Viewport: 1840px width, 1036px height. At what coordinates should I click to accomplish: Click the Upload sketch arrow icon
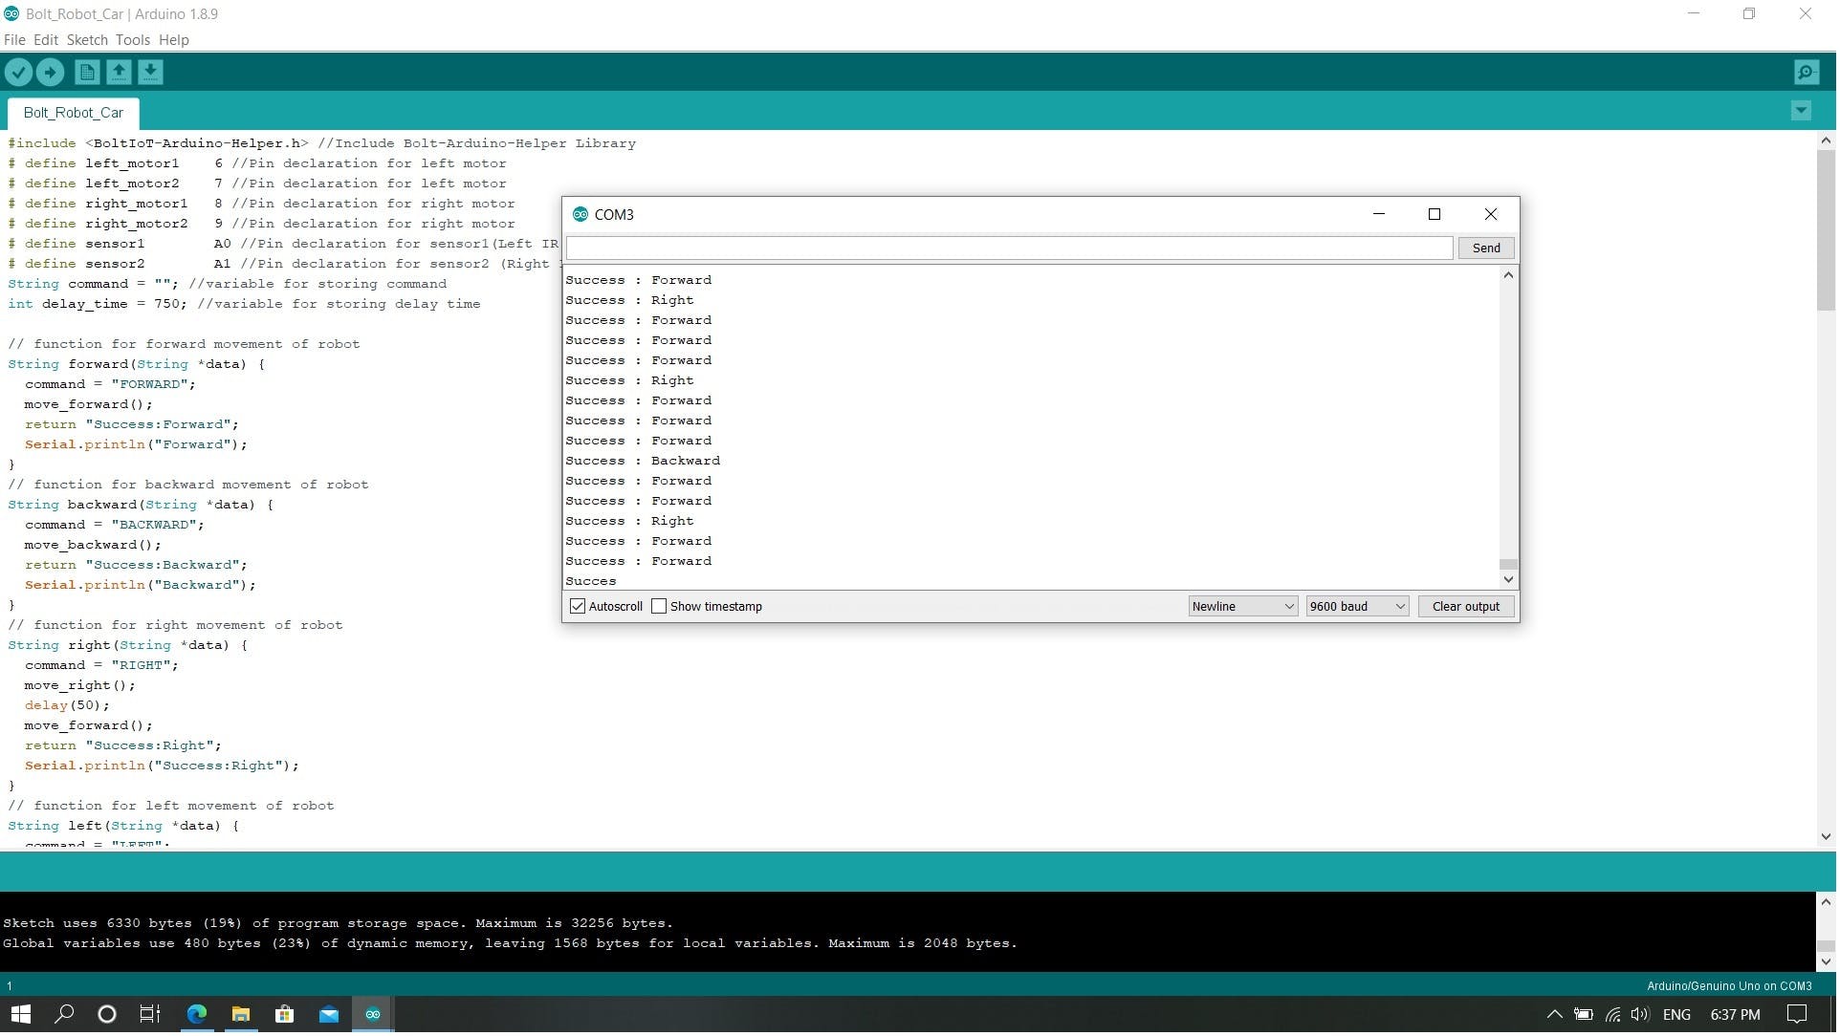[50, 73]
